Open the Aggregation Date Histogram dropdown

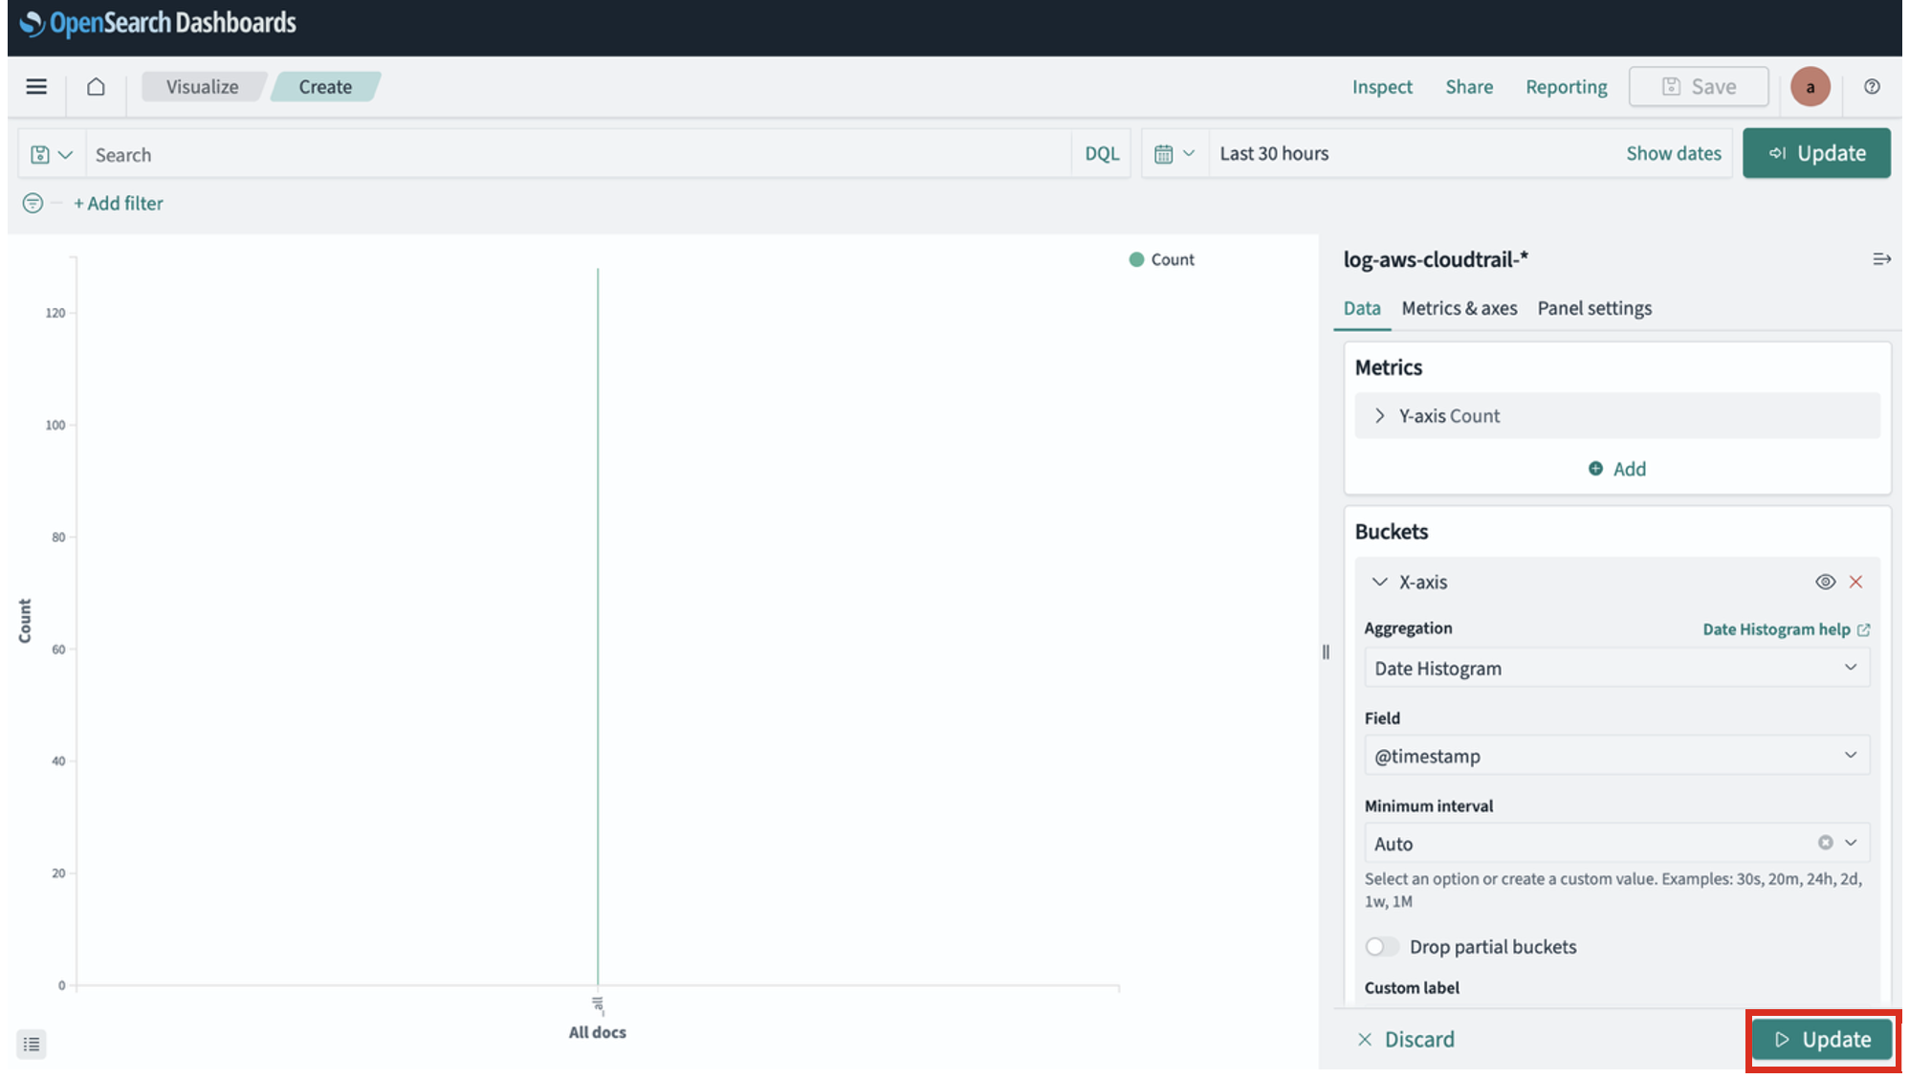click(1616, 668)
